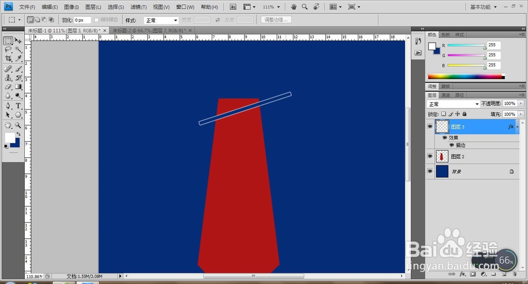528x284 pixels.
Task: Toggle lock all
Action: [x=464, y=114]
